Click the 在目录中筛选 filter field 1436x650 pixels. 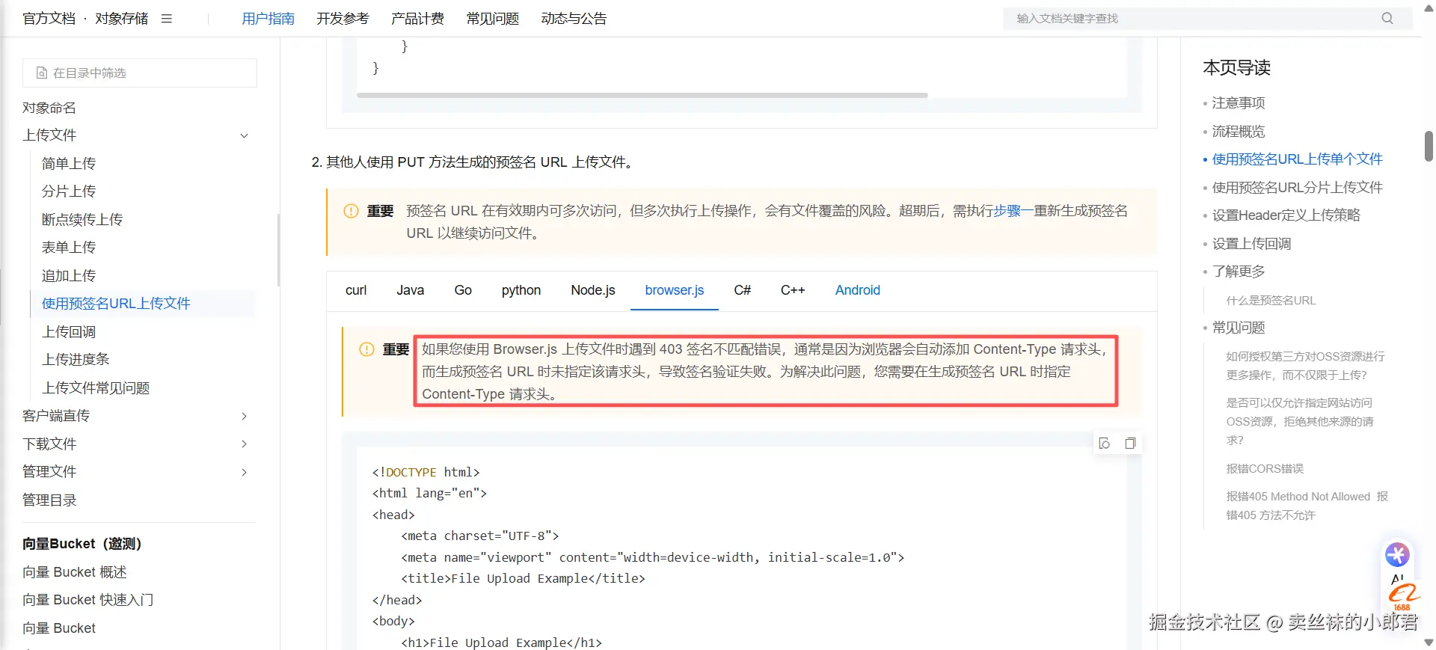[x=140, y=73]
